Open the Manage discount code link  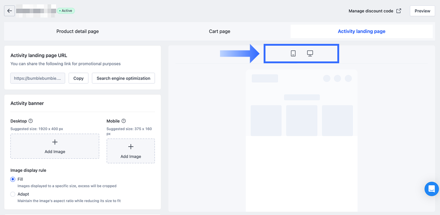[371, 11]
